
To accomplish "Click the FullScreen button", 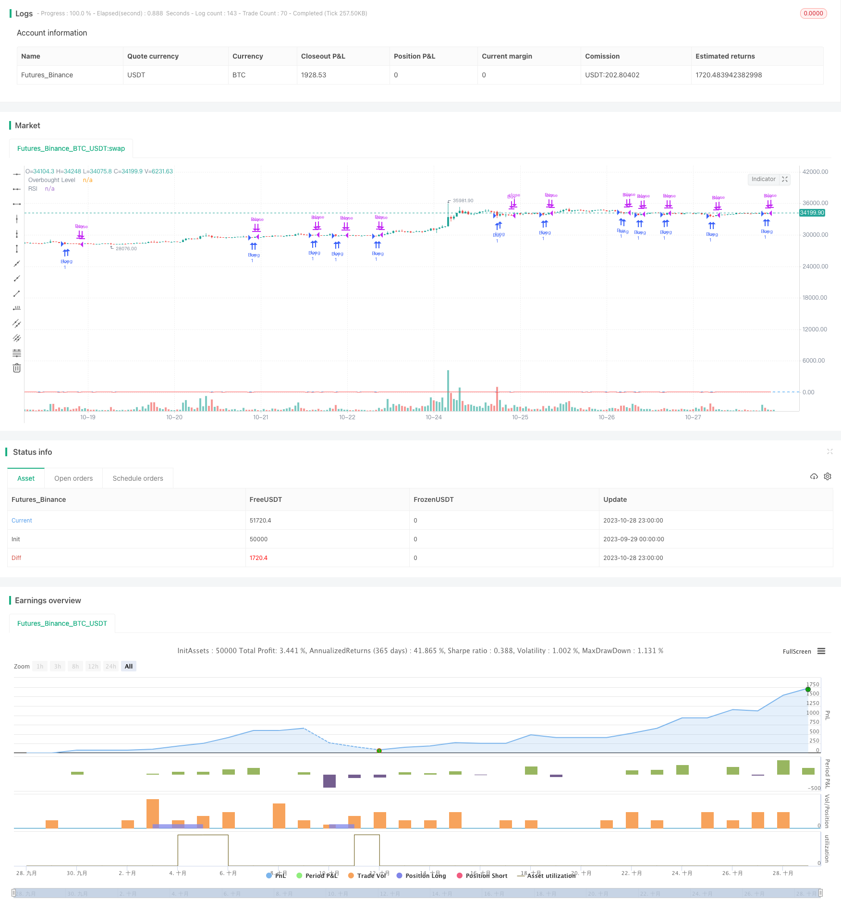I will click(797, 651).
